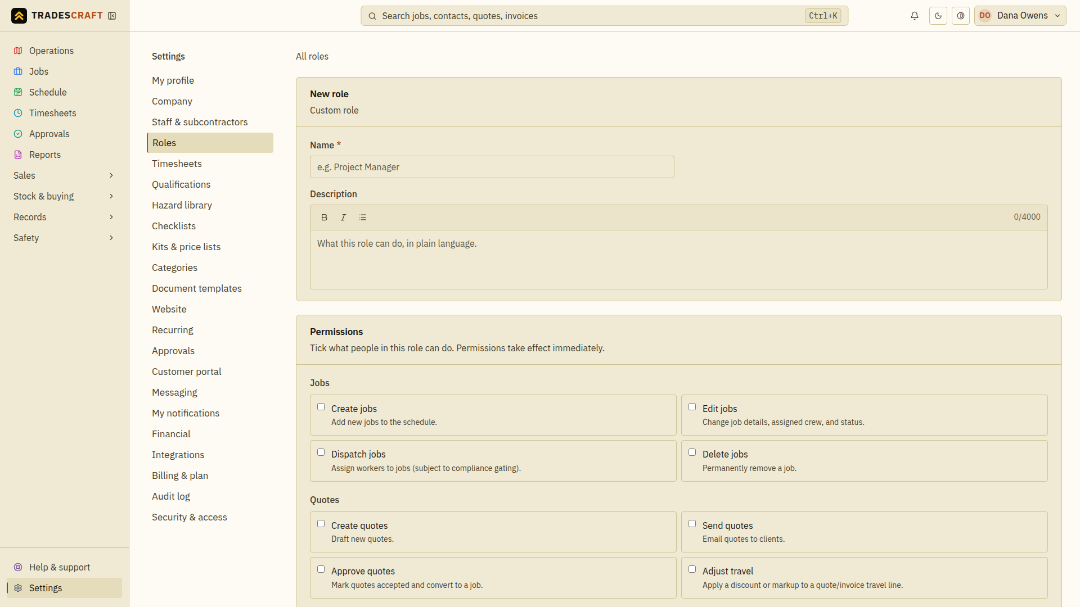Screen dimensions: 1080x607
Task: Open the Dana Owens account dropdown
Action: (x=1020, y=16)
